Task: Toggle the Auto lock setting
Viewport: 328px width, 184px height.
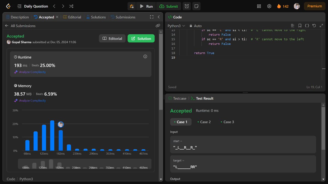Action: point(195,26)
